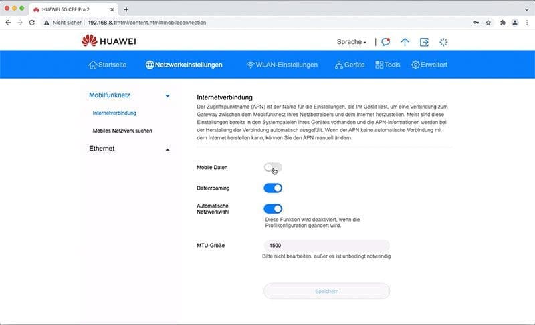535x325 pixels.
Task: Open Netzwerkeinstellungen tab
Action: (x=184, y=65)
